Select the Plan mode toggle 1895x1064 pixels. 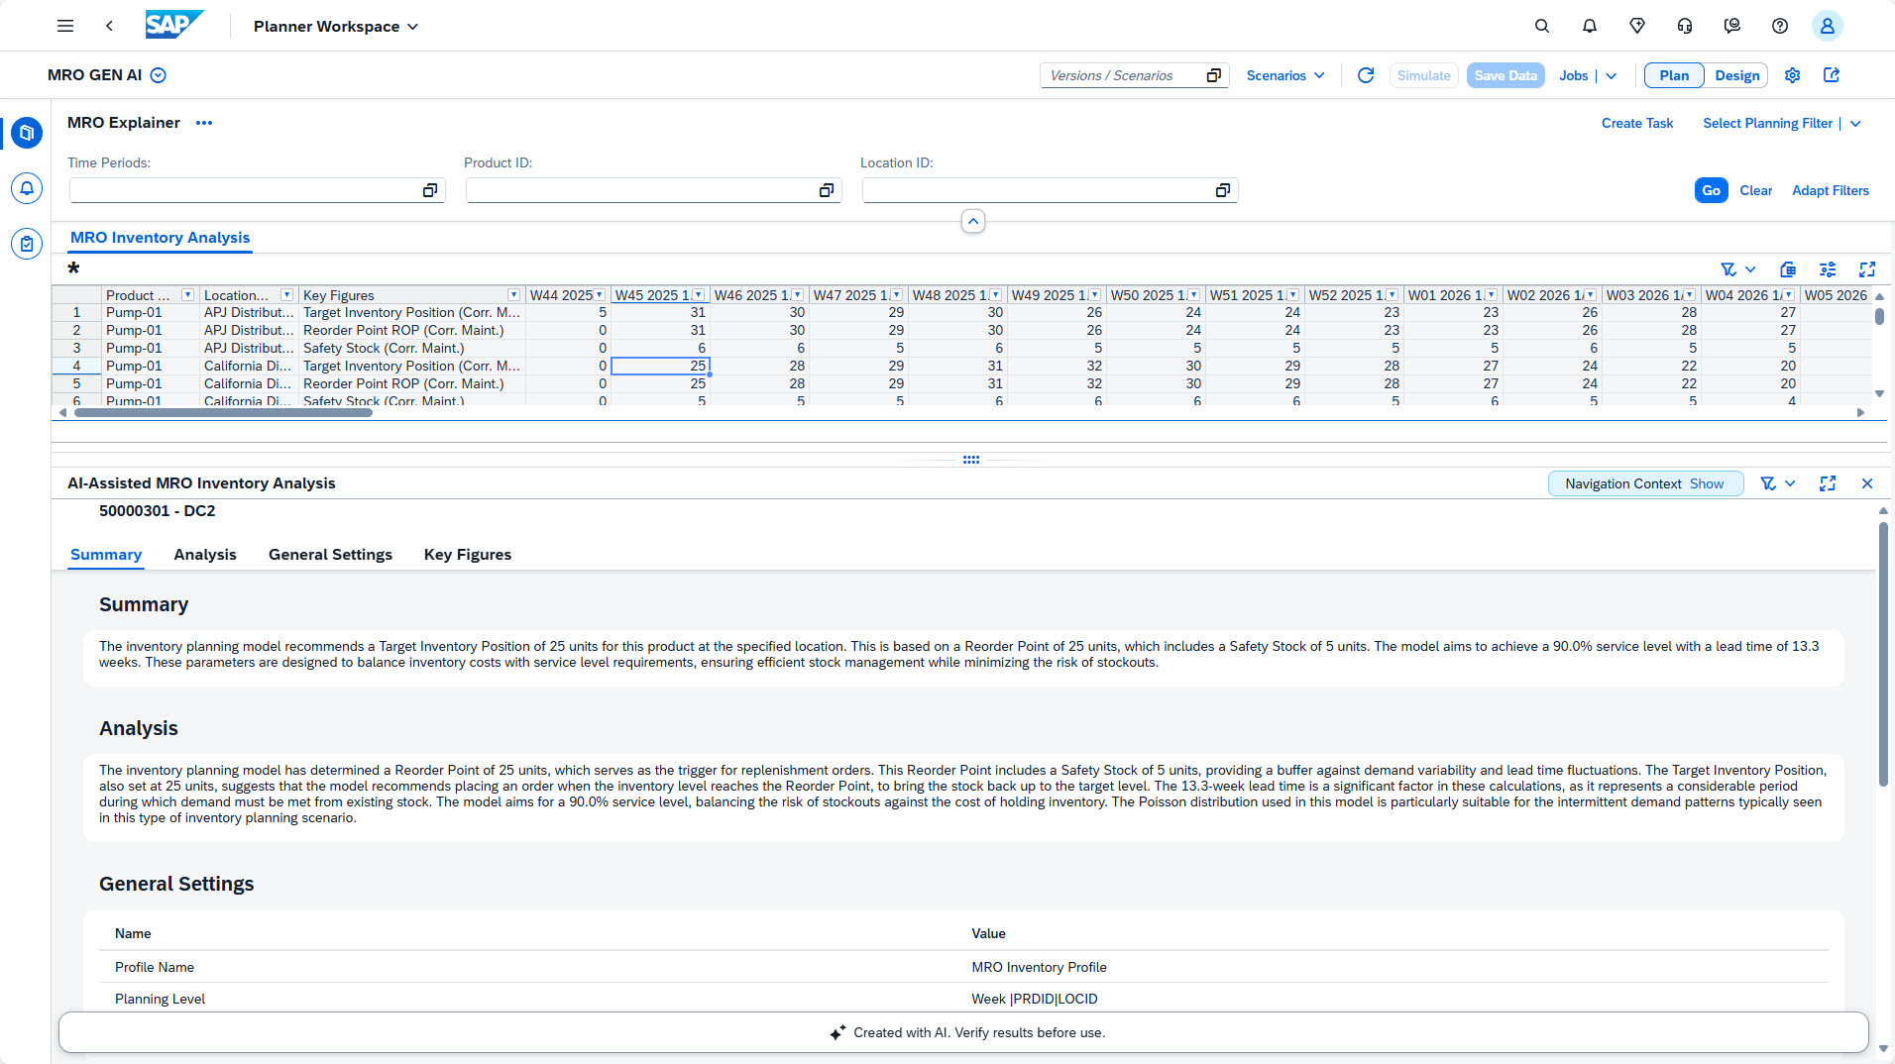click(1674, 75)
